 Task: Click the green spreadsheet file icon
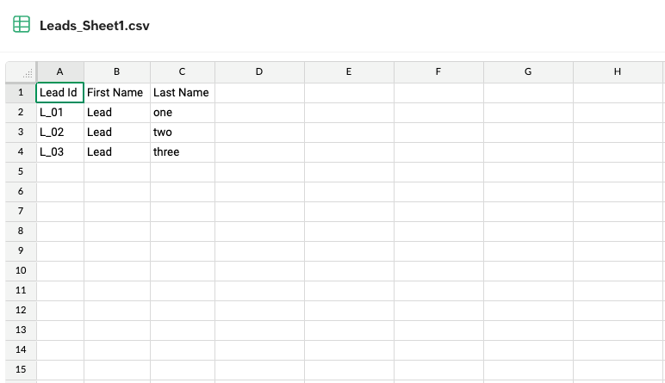coord(22,25)
